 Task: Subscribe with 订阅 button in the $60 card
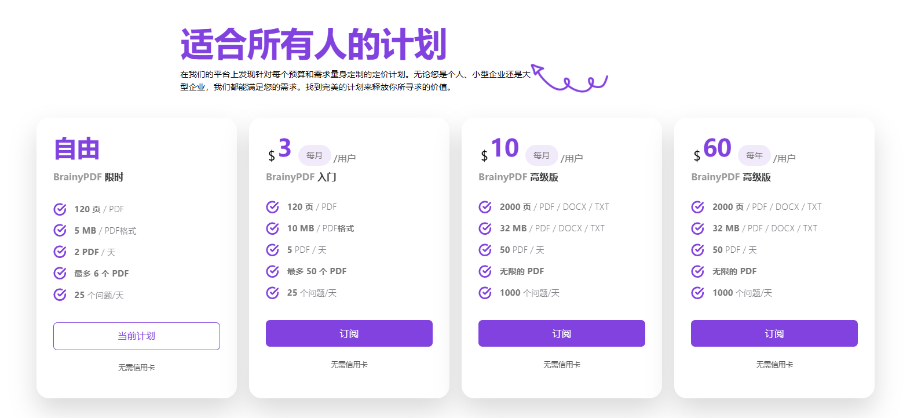coord(774,333)
